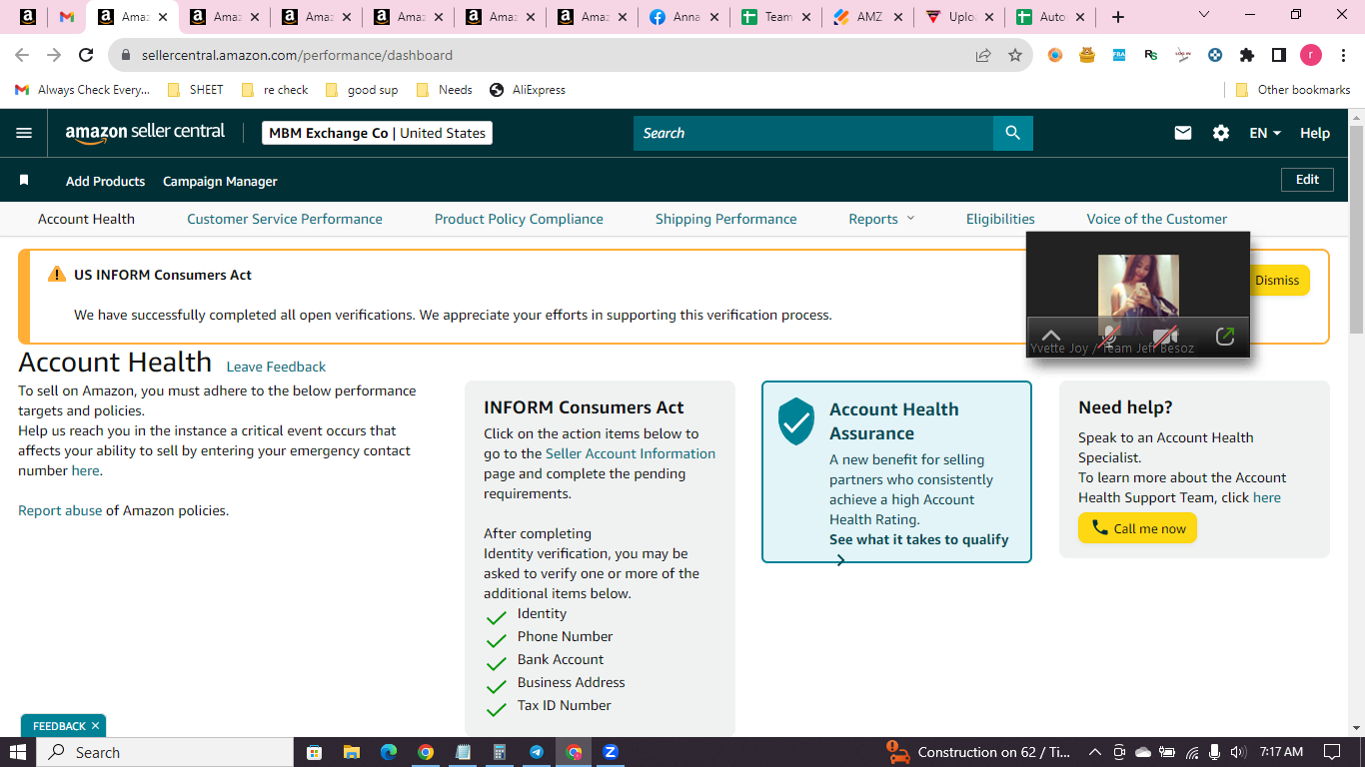Open Customer Service Performance tab
Image resolution: width=1365 pixels, height=767 pixels.
(x=285, y=219)
